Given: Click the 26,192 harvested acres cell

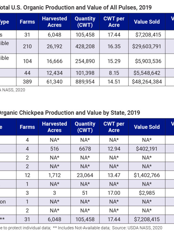Looking at the screenshot, I should tap(55, 46).
